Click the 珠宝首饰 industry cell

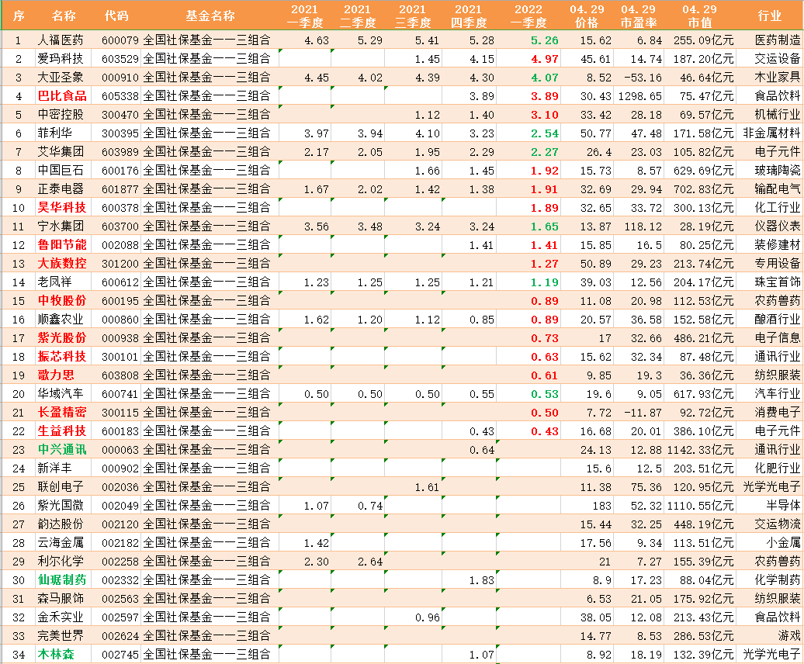[778, 282]
